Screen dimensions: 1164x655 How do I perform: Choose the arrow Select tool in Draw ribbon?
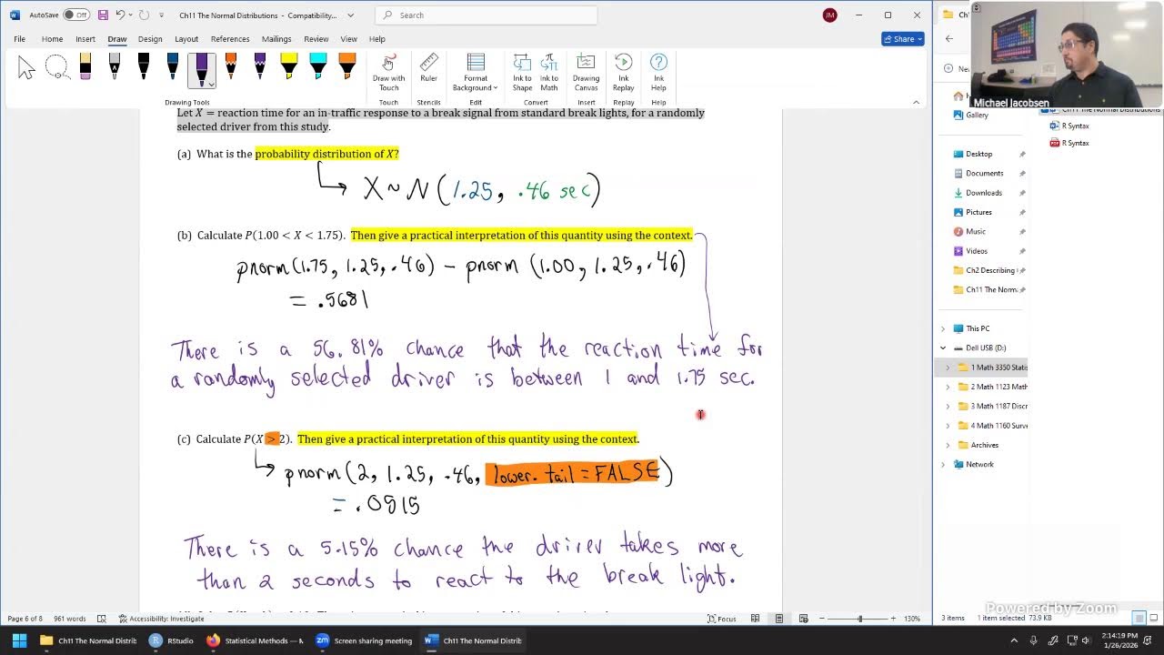pyautogui.click(x=26, y=67)
